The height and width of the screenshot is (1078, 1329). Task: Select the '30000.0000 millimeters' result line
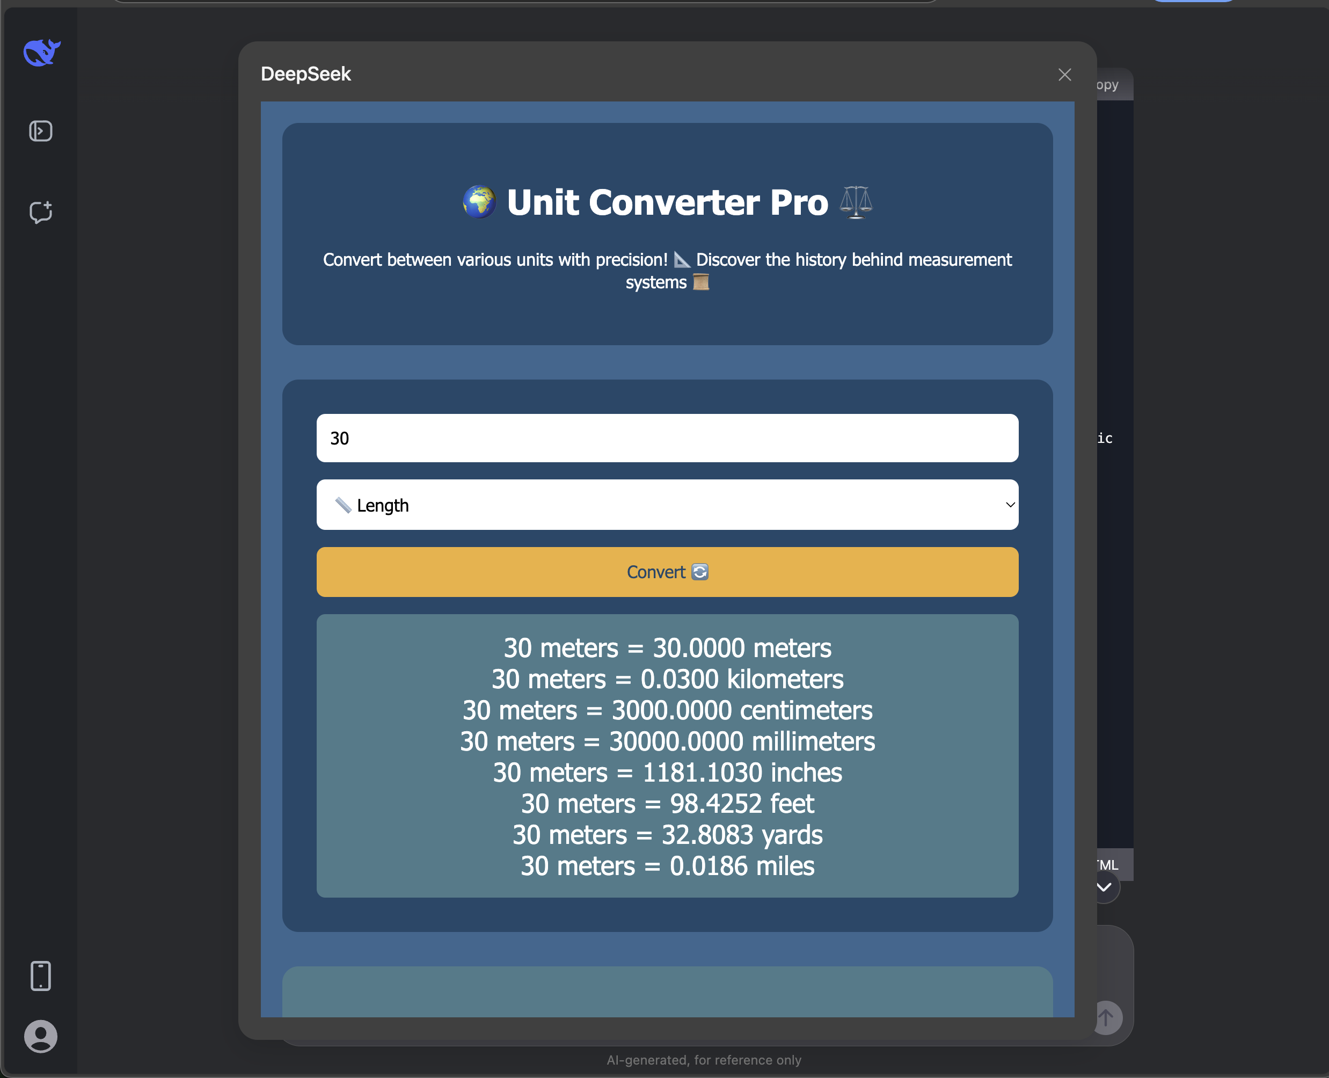pos(667,741)
